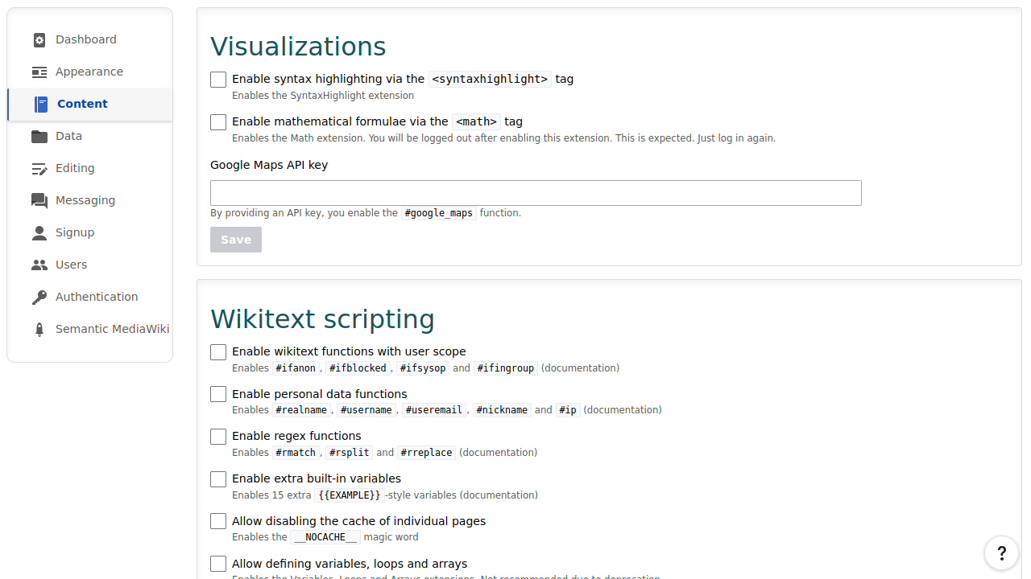Click the Semantic MediaWiki icon
The height and width of the screenshot is (579, 1031).
pos(39,329)
